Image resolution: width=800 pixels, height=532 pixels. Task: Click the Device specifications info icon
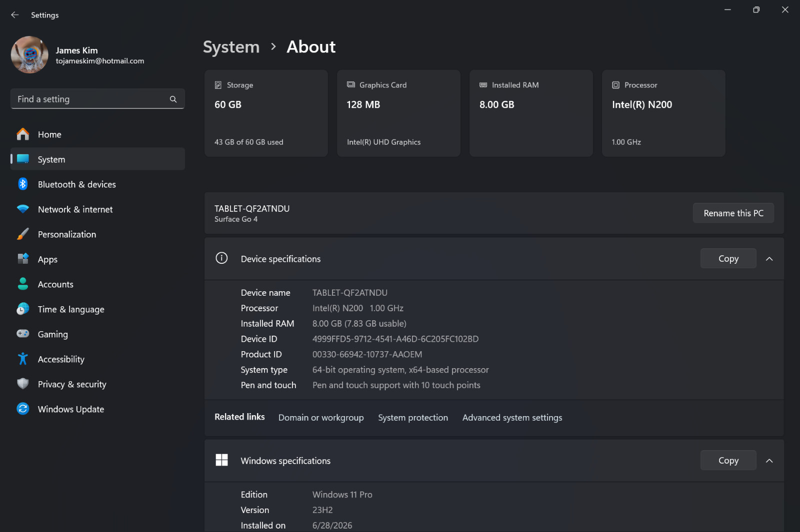(x=221, y=258)
